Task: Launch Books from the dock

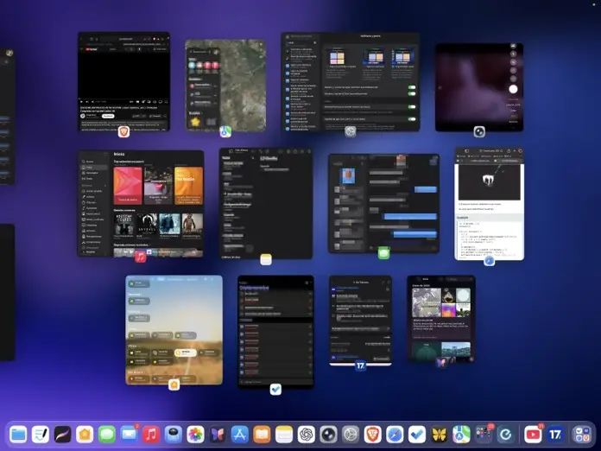Action: pyautogui.click(x=262, y=435)
